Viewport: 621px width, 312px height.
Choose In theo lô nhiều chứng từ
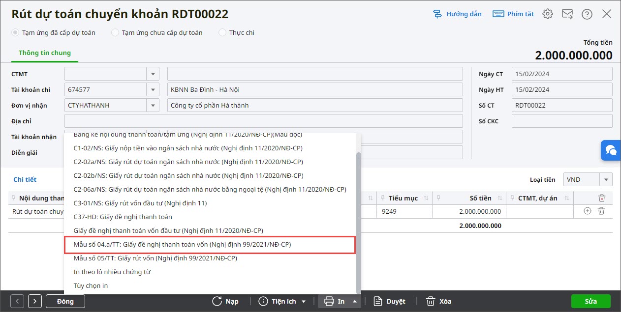pyautogui.click(x=112, y=272)
